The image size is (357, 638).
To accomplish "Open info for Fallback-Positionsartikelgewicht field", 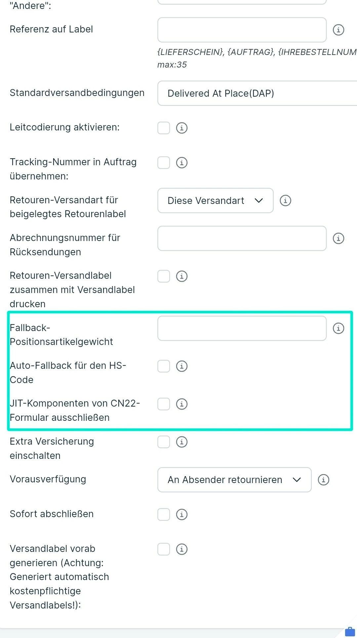I will pos(338,328).
